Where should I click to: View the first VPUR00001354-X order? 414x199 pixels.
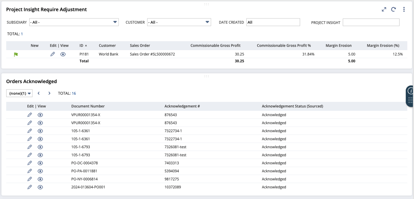(40, 115)
